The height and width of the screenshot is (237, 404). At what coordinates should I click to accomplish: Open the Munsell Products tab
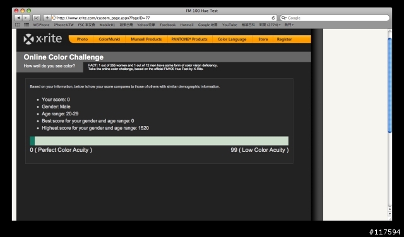pyautogui.click(x=146, y=39)
